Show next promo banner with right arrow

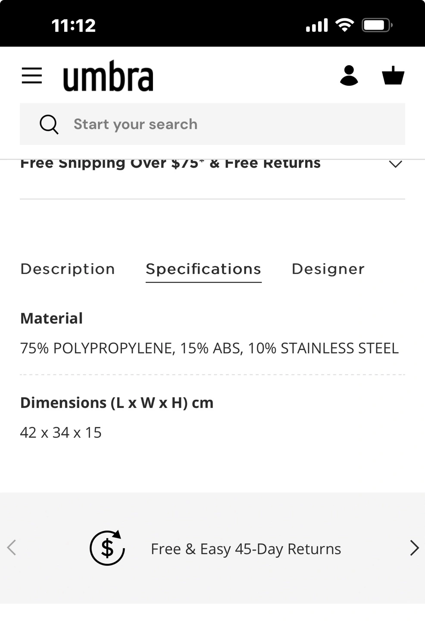pos(414,548)
